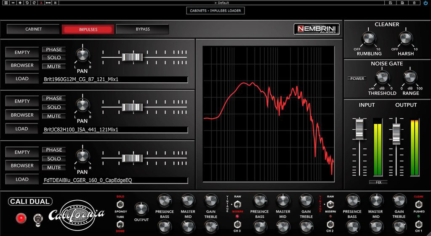Toggle SOLO on the FdTDEAlBlu slot
The image size is (431, 236).
coord(54,159)
